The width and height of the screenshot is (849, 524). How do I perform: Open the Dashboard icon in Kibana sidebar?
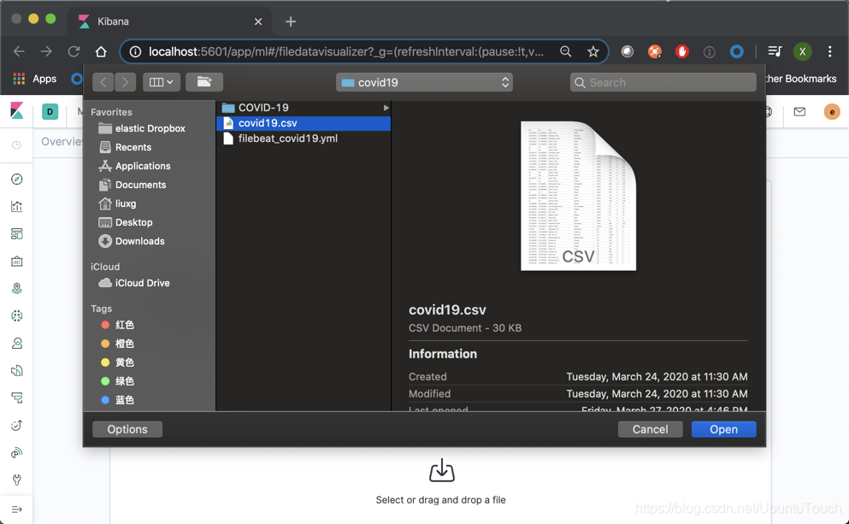(15, 233)
